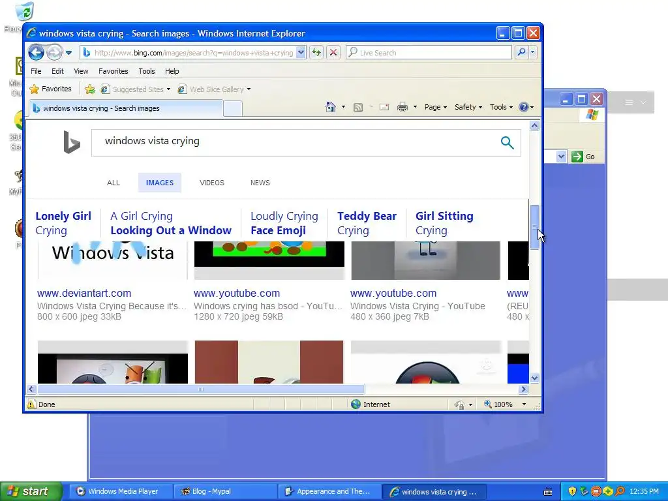Image resolution: width=668 pixels, height=501 pixels.
Task: Switch to the NEWS results tab
Action: point(260,183)
